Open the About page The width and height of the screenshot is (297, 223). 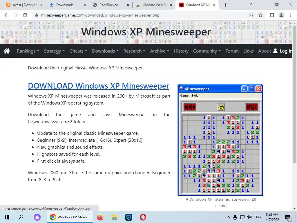[265, 51]
